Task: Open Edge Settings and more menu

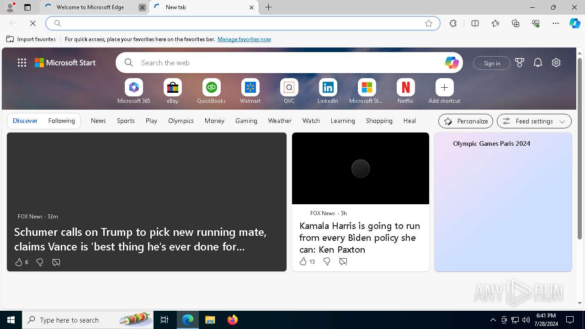Action: pyautogui.click(x=556, y=23)
